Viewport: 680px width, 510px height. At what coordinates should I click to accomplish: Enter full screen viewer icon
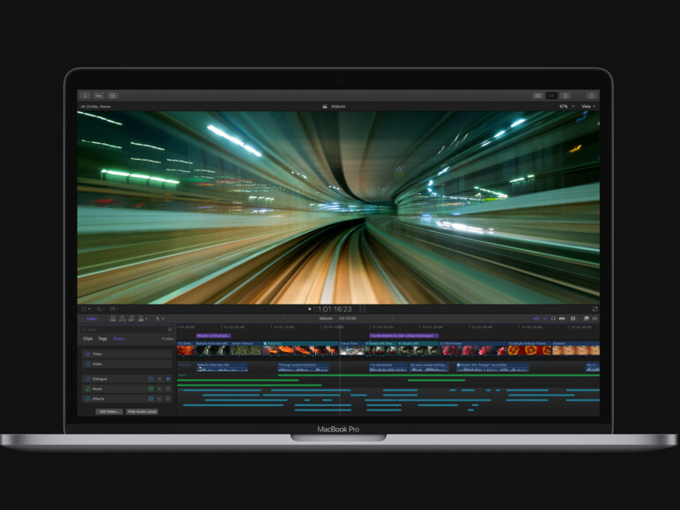(594, 309)
